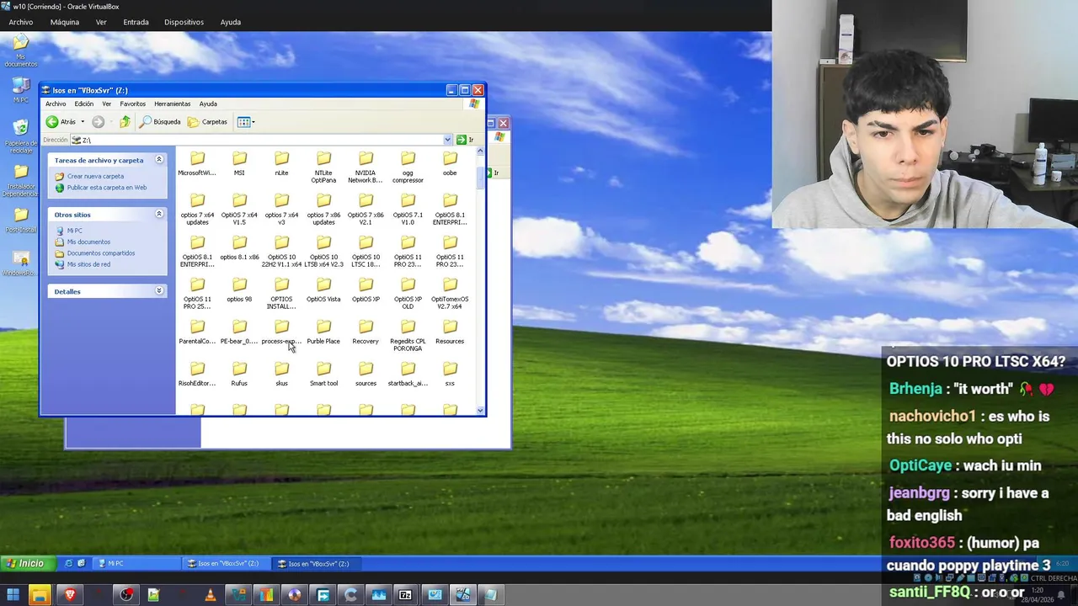The image size is (1078, 606).
Task: Open Mis documentos desktop icon
Action: point(21,50)
